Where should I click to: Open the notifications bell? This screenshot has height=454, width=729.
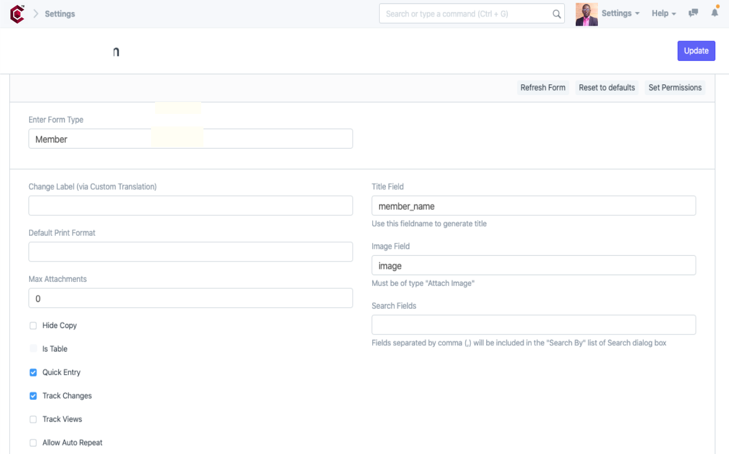coord(714,13)
